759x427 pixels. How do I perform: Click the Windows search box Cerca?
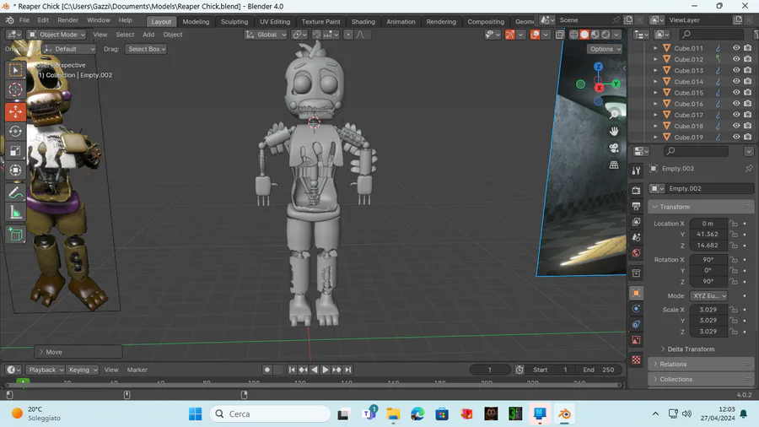pos(270,414)
